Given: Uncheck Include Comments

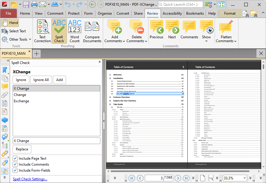Looking at the screenshot, I should pyautogui.click(x=15, y=164).
